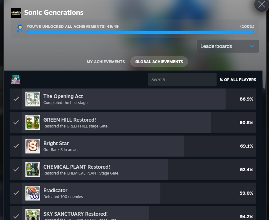This screenshot has width=269, height=220.
Task: Click GREEN HILL Restored achievement icon
Action: click(33, 123)
